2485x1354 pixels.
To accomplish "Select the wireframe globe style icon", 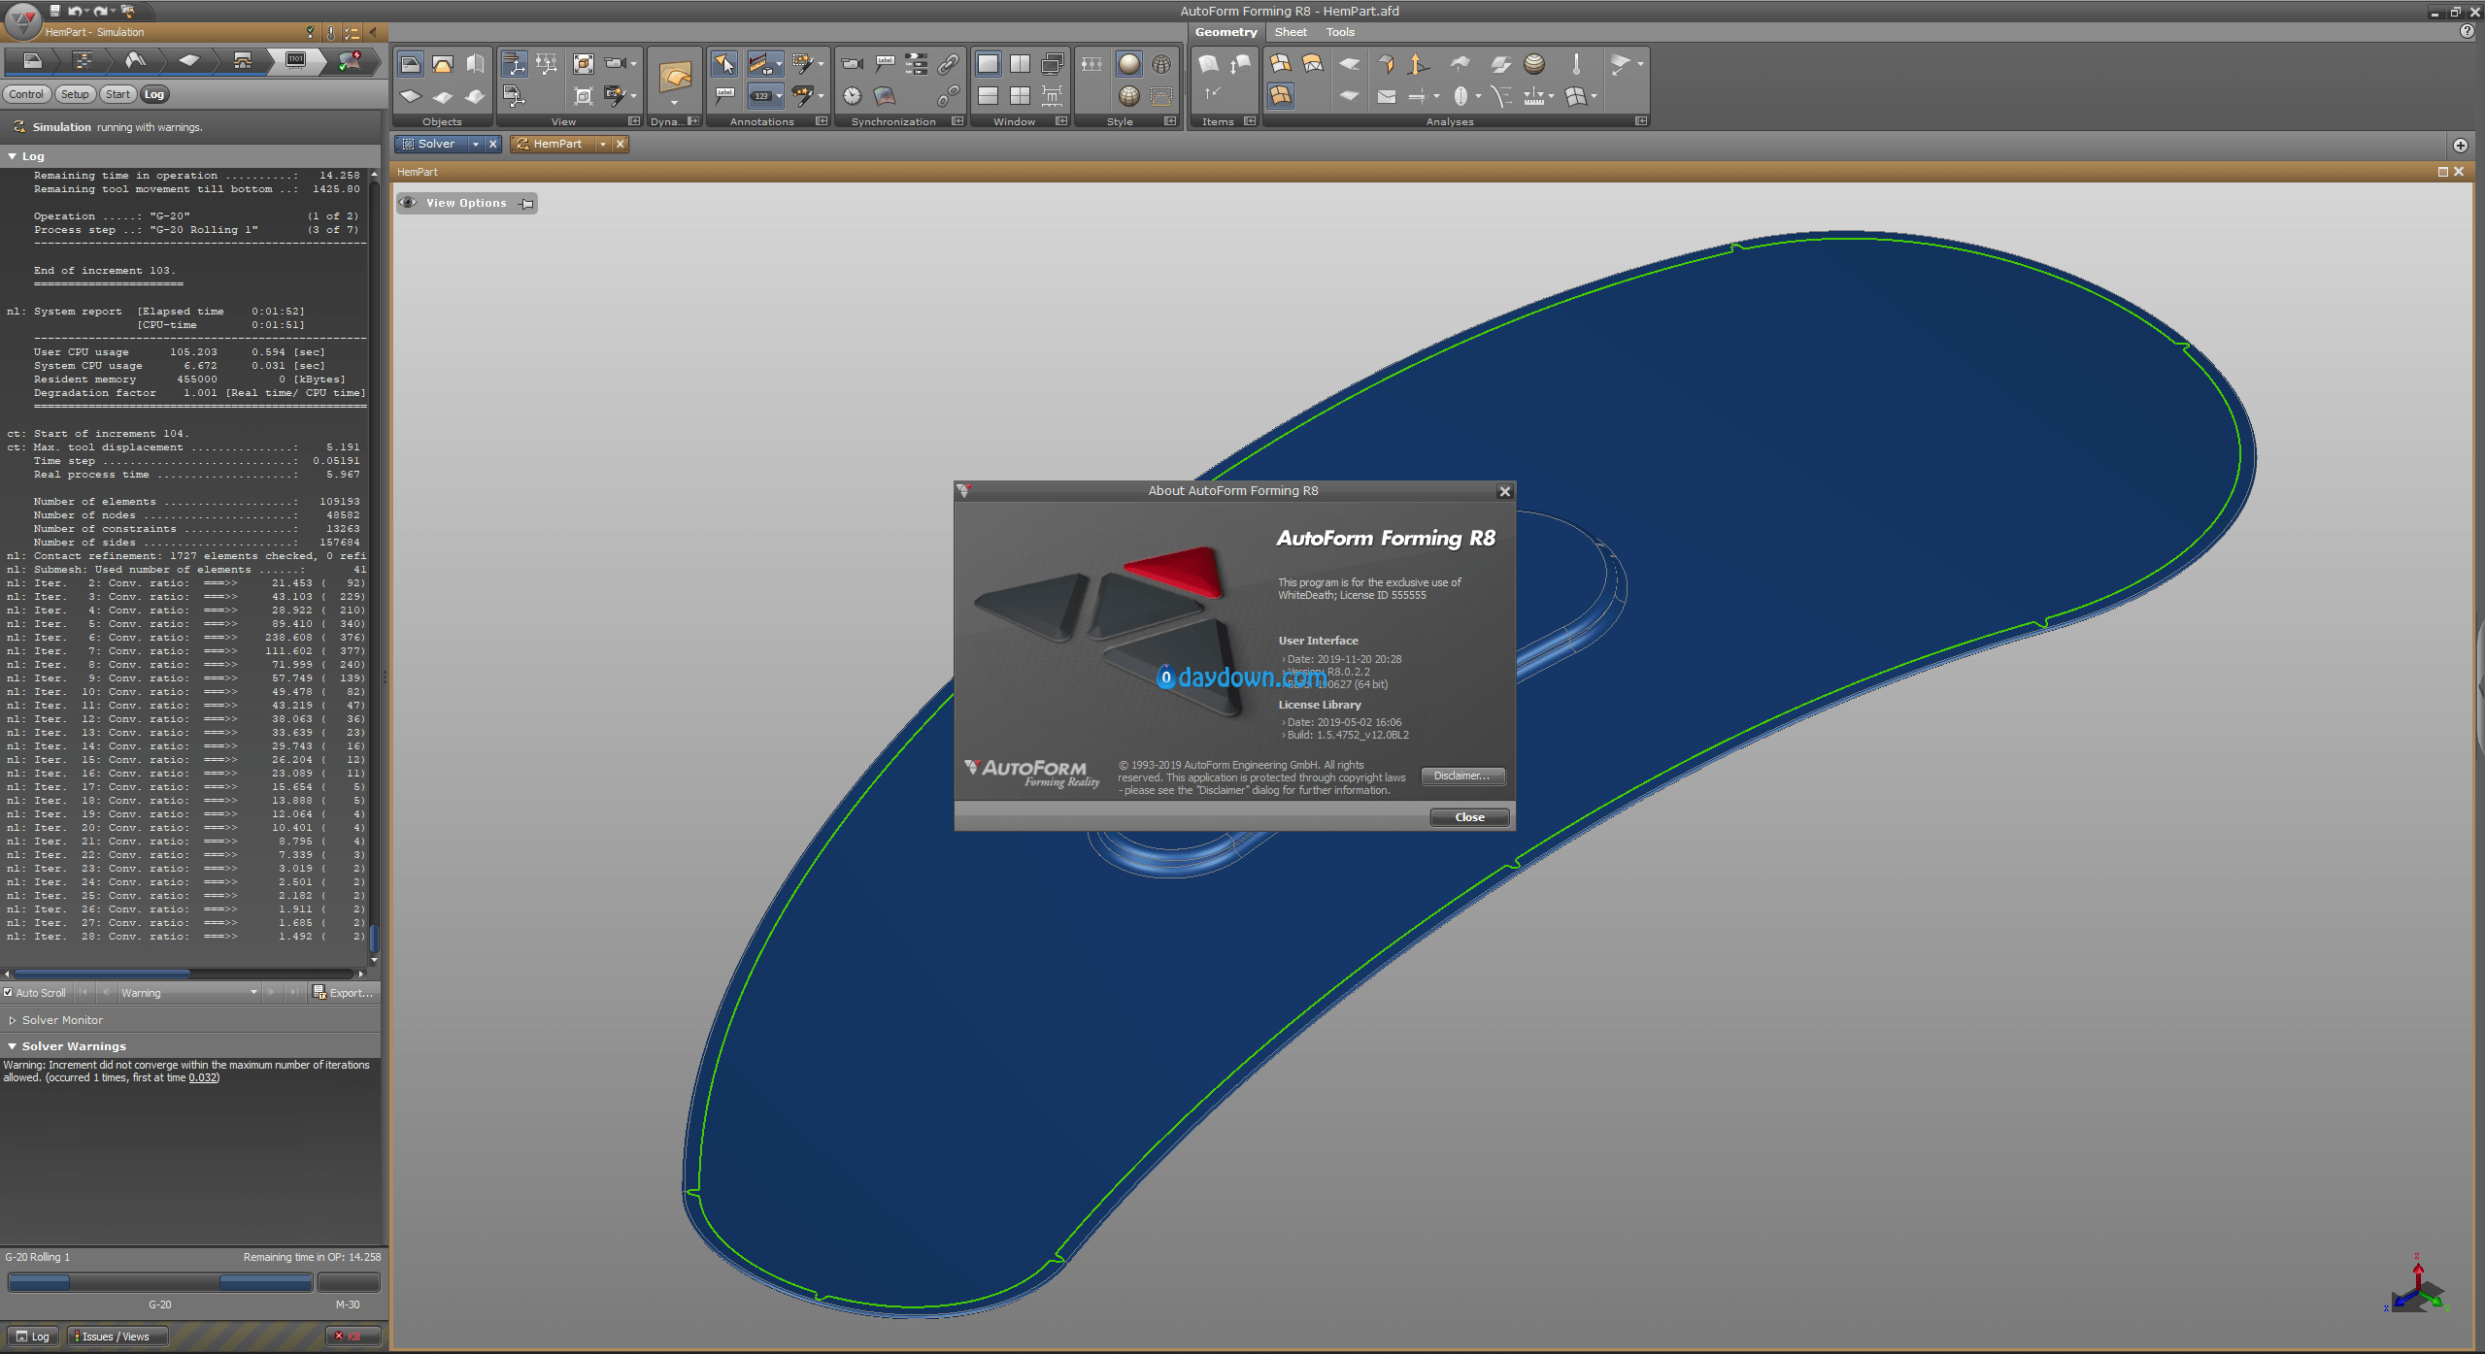I will (1161, 64).
